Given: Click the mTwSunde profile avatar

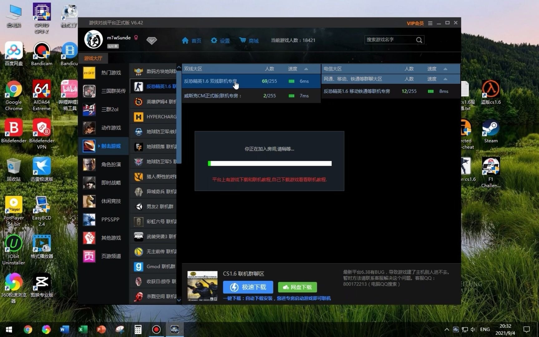Looking at the screenshot, I should [94, 40].
